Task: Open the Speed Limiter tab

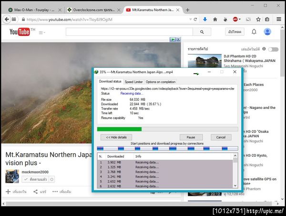Action: 133,82
